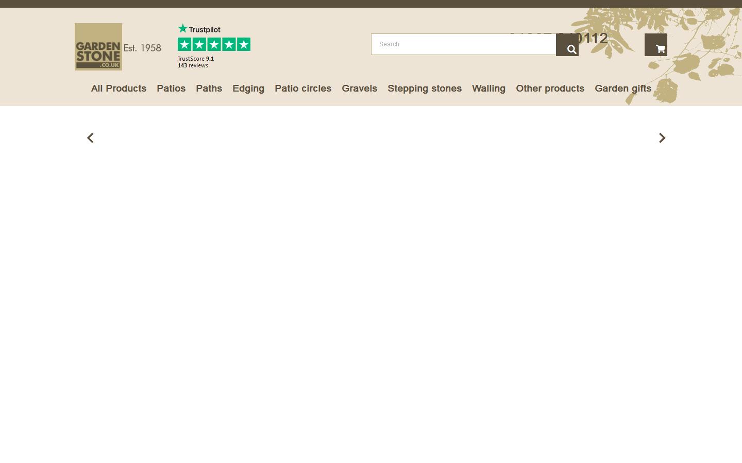Open the Gravels category
Viewport: 742px width, 463px height.
pyautogui.click(x=359, y=88)
